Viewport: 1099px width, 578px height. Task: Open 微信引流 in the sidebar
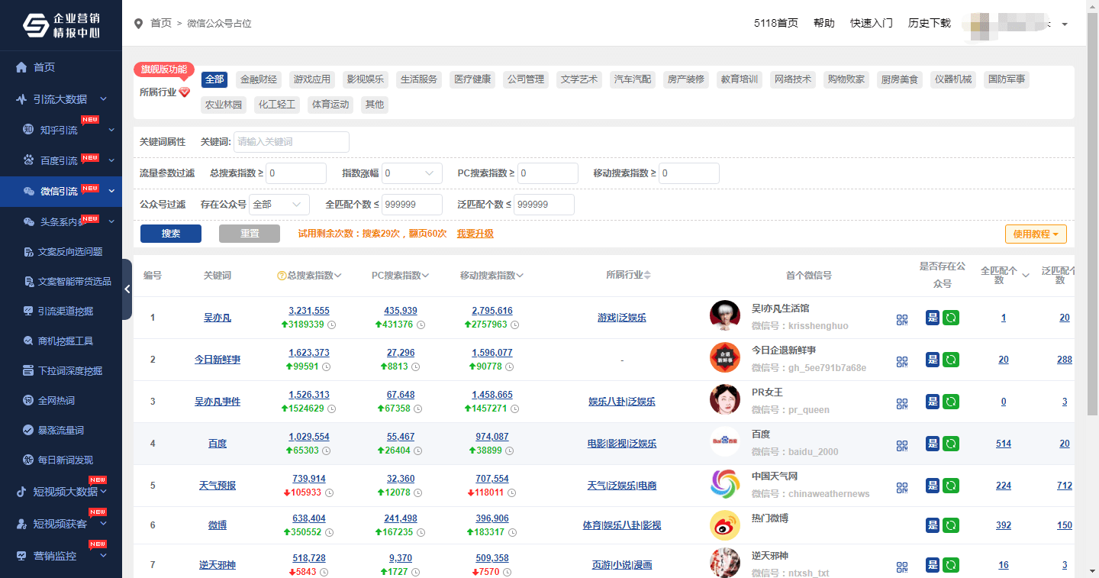[61, 191]
